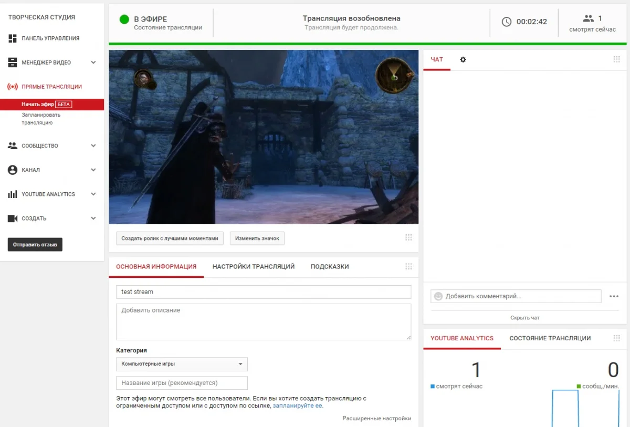Select the Чат tab
This screenshot has width=630, height=427.
[437, 59]
